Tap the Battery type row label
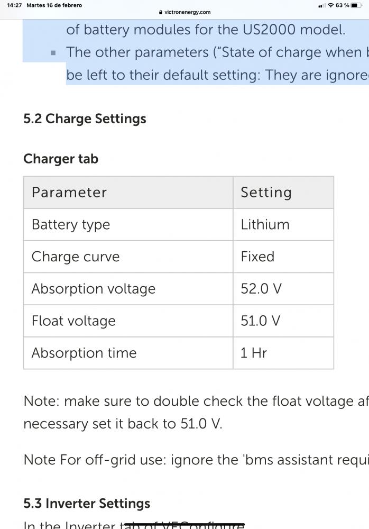 [71, 225]
